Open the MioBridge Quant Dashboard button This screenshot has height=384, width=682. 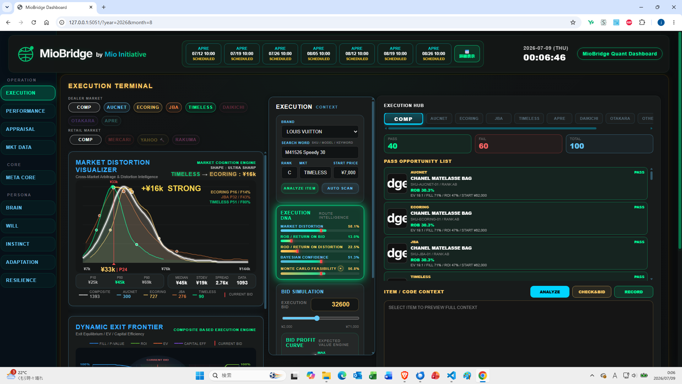[619, 54]
